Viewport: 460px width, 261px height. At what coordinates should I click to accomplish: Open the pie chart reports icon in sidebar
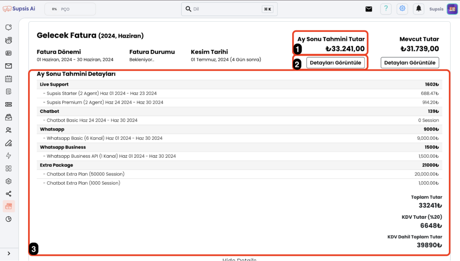(8, 219)
